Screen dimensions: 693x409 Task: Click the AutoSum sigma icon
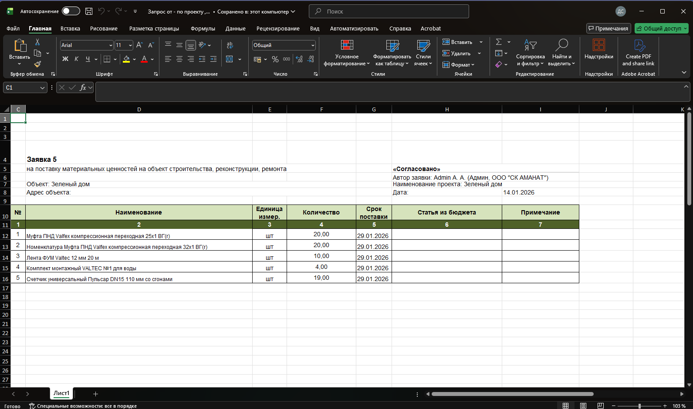point(499,42)
